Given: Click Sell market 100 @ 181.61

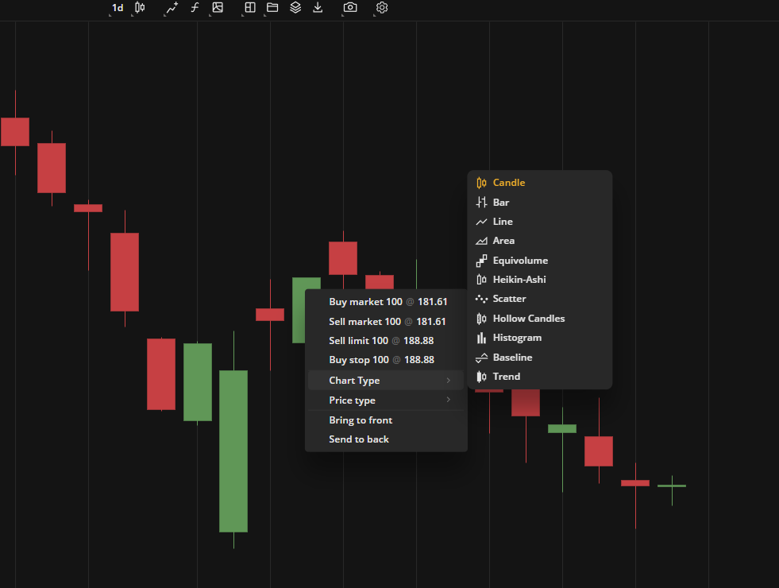Looking at the screenshot, I should (x=386, y=322).
